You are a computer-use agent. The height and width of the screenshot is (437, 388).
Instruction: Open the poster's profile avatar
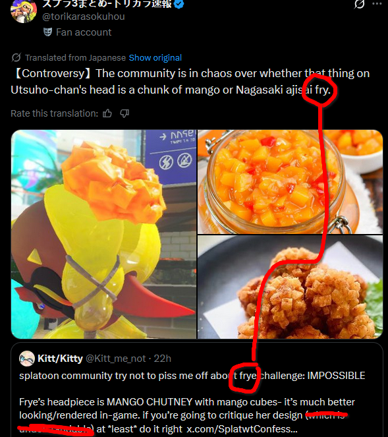tap(24, 11)
